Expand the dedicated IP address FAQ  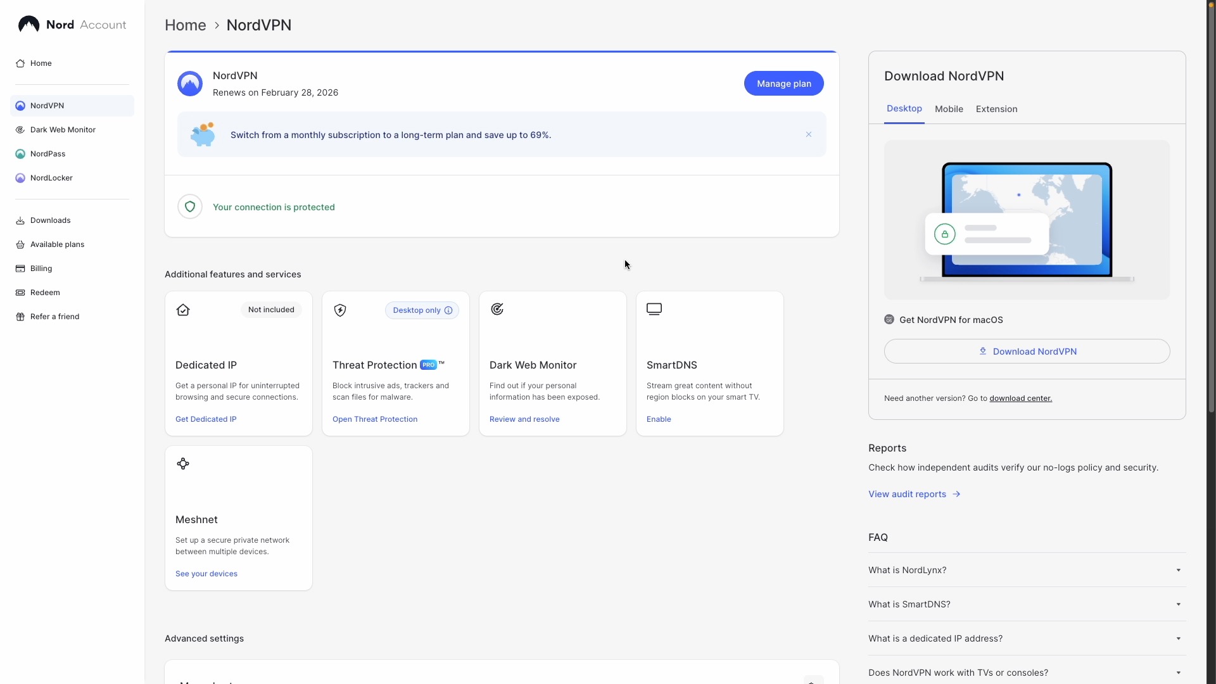pyautogui.click(x=1026, y=638)
